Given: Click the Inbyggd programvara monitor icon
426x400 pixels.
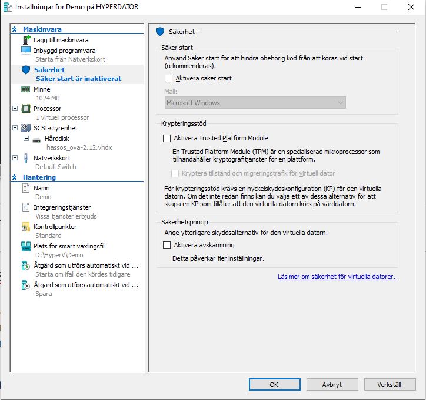Looking at the screenshot, I should [x=26, y=50].
